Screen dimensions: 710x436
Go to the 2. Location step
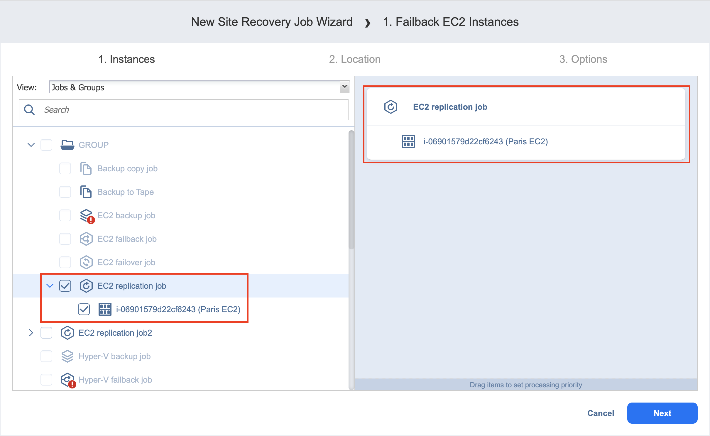tap(354, 59)
